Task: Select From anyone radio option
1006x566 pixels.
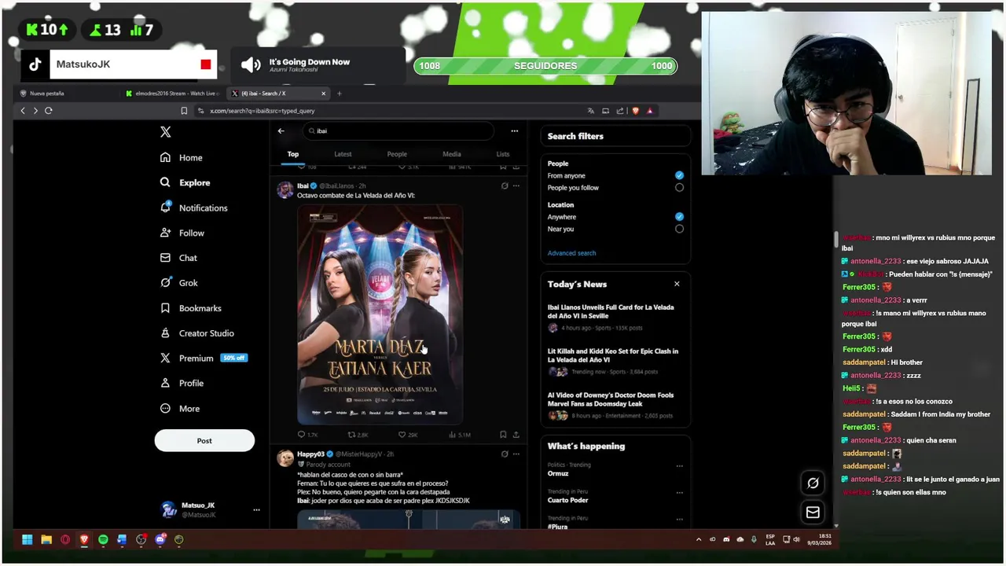Action: pyautogui.click(x=679, y=175)
